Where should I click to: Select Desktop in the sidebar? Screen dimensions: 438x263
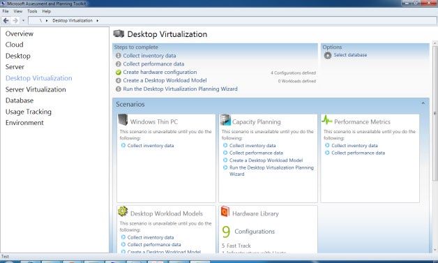click(18, 56)
